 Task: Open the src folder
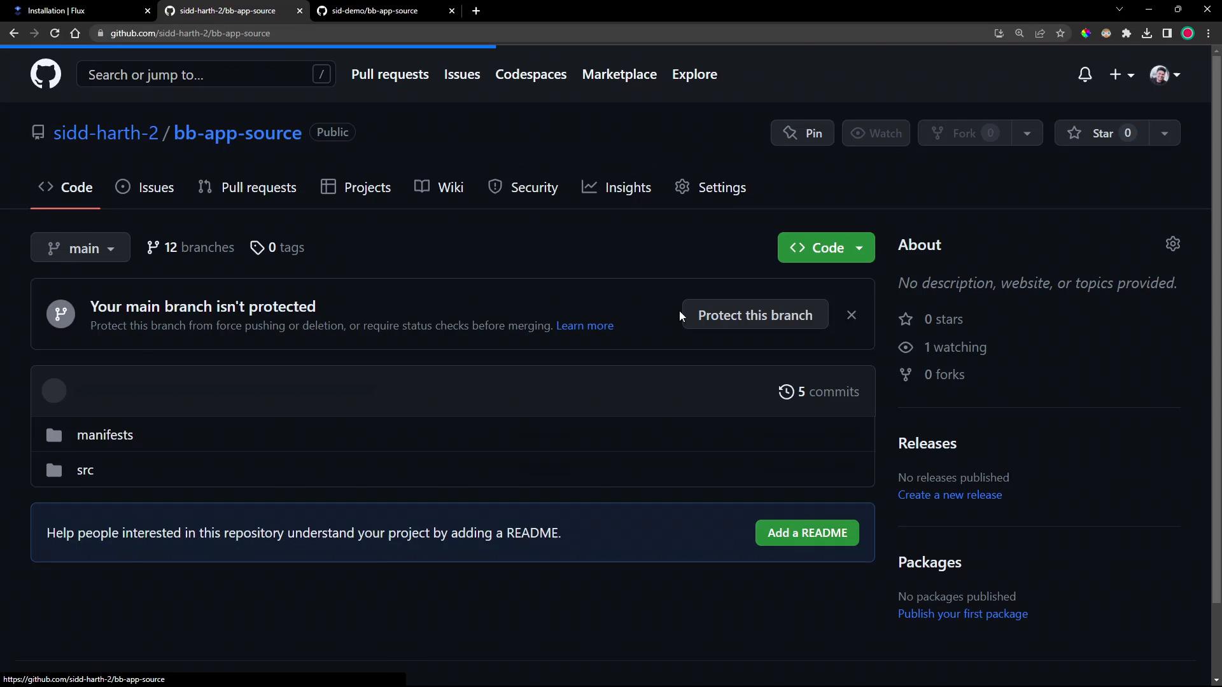[85, 470]
